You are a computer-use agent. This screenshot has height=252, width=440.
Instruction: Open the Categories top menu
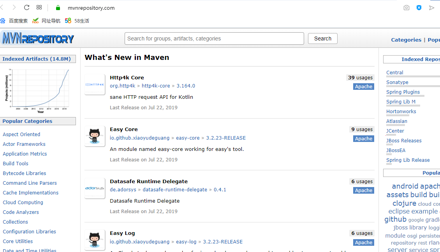[x=406, y=40]
